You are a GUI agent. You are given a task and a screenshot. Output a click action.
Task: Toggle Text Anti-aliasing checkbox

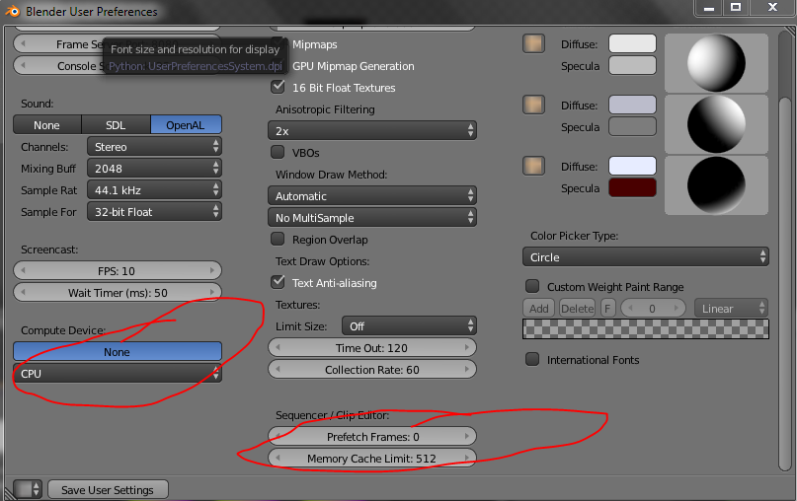pos(279,282)
